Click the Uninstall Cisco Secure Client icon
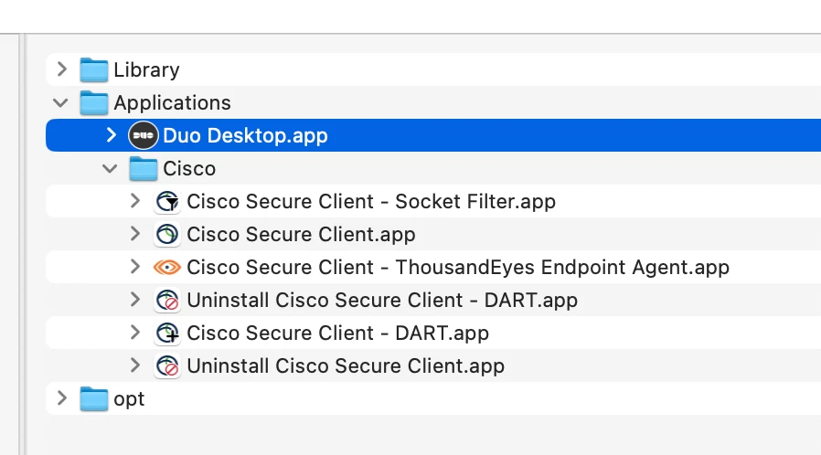The height and width of the screenshot is (455, 821). click(x=167, y=366)
